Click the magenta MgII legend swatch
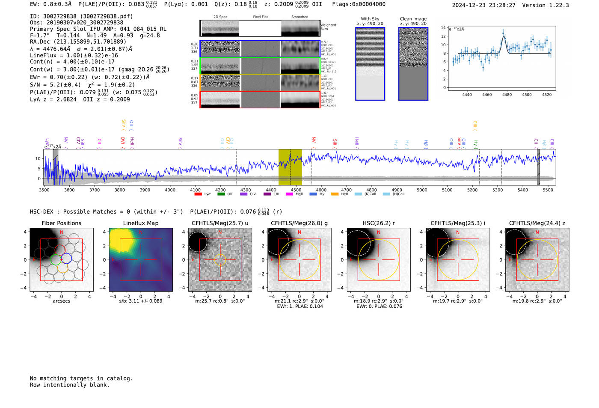The width and height of the screenshot is (599, 408). point(289,194)
